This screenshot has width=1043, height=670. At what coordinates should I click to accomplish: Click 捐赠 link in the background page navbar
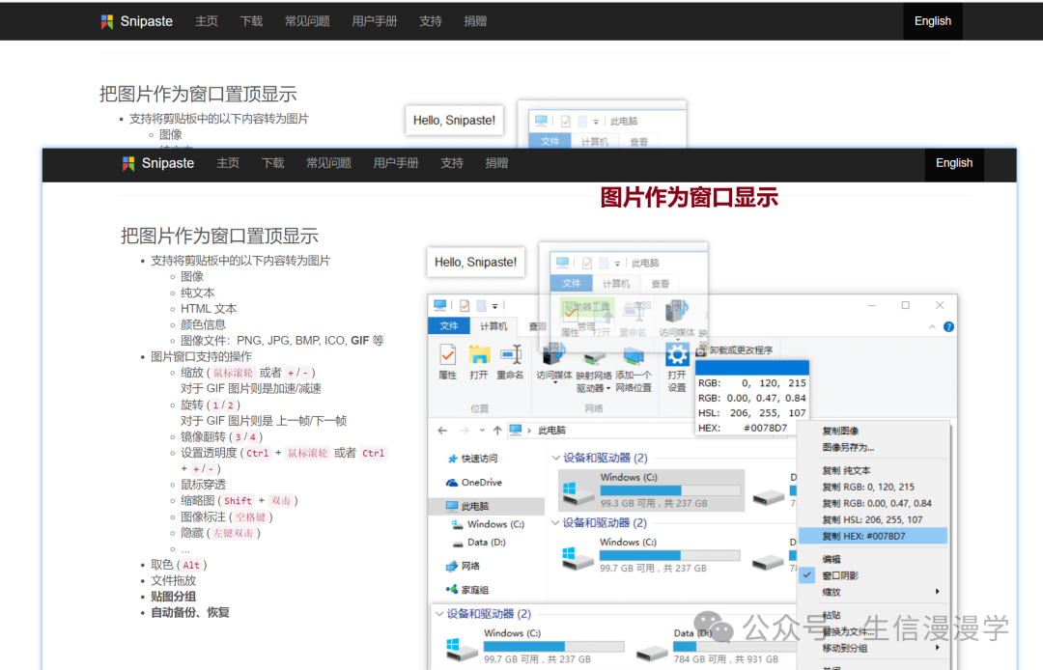tap(475, 21)
